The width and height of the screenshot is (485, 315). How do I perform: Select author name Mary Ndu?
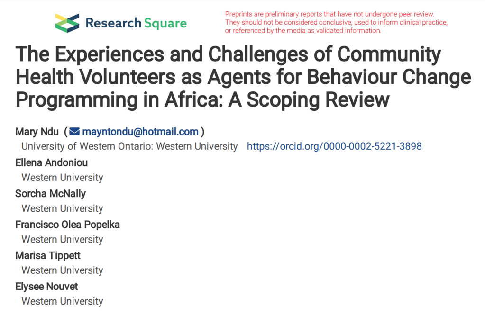click(x=37, y=132)
